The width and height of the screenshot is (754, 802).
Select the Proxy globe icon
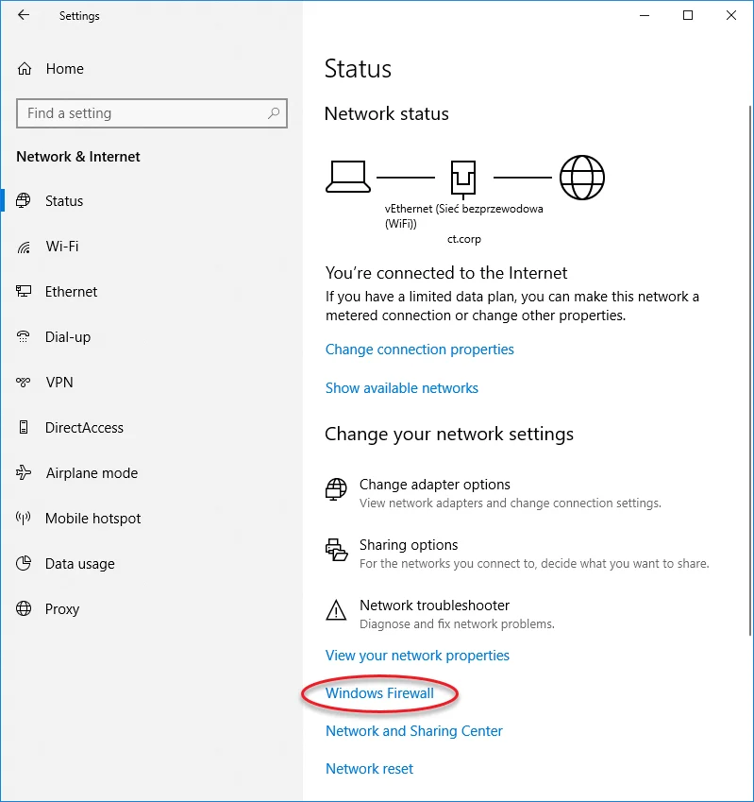pyautogui.click(x=24, y=609)
